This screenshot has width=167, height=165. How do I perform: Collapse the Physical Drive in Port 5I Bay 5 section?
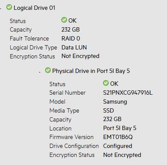click(40, 72)
